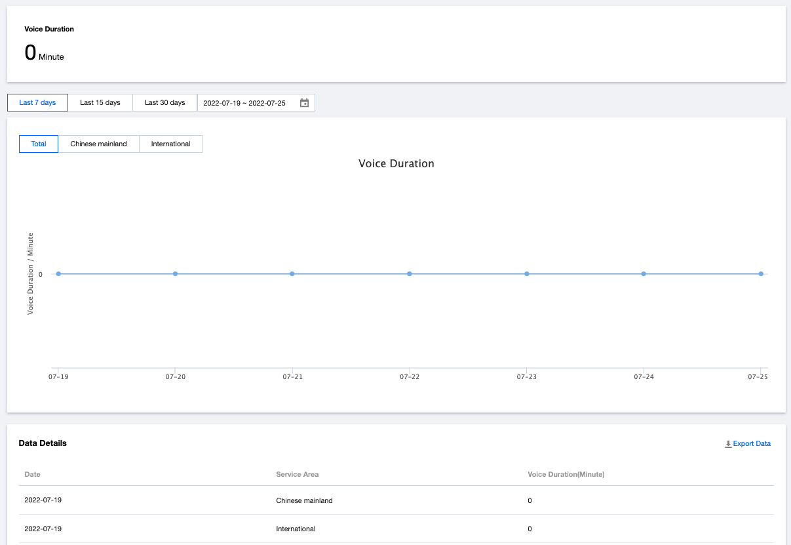Click the 07-25 data point on line

click(761, 274)
